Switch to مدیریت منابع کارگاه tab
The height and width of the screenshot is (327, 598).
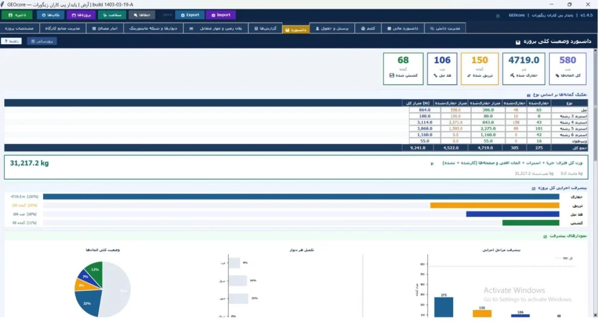coord(62,28)
